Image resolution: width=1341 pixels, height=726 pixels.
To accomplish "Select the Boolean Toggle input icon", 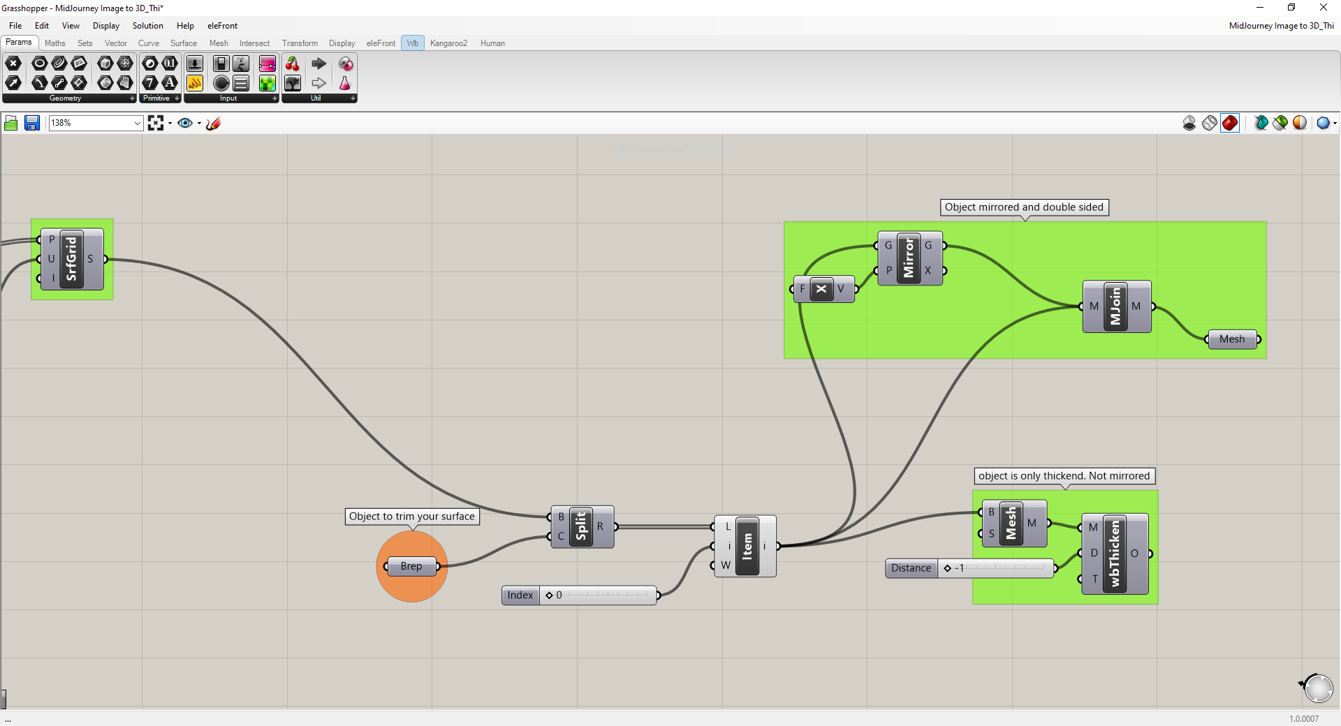I will pos(221,64).
